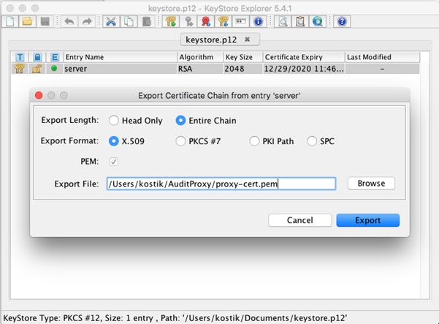This screenshot has width=439, height=324.
Task: Close the Export Certificate Chain dialog
Action: point(39,95)
